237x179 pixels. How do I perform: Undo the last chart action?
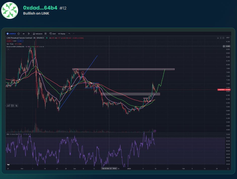click(69, 34)
